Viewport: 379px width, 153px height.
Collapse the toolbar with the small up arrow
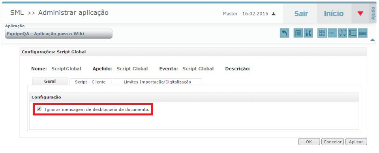(x=372, y=40)
